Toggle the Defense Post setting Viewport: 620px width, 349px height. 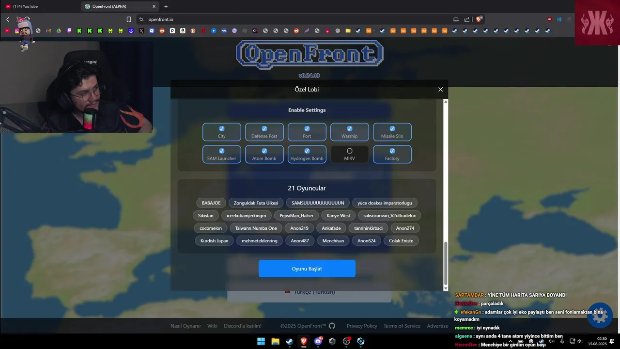click(x=264, y=132)
